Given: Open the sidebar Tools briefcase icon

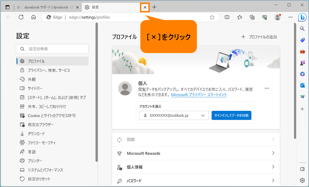Looking at the screenshot, I should click(x=302, y=52).
